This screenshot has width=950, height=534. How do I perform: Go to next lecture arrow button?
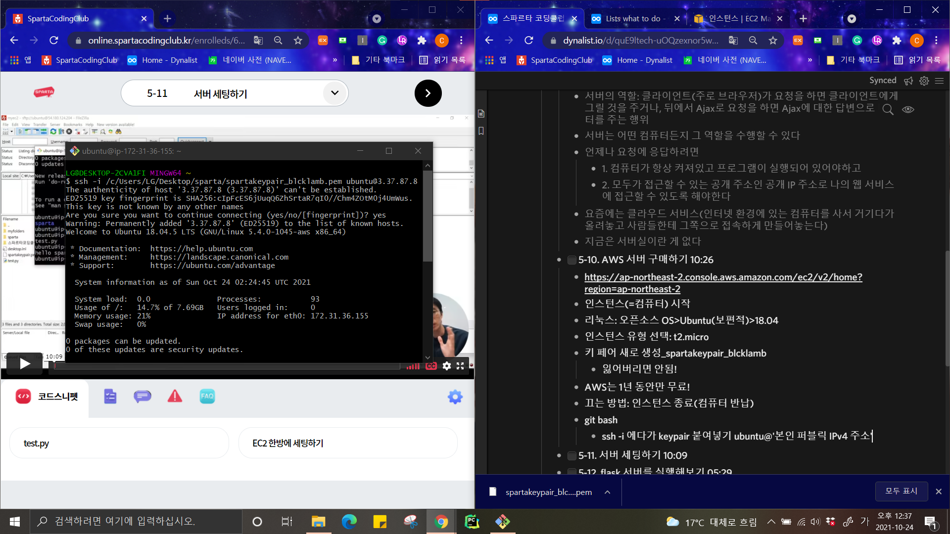point(427,93)
